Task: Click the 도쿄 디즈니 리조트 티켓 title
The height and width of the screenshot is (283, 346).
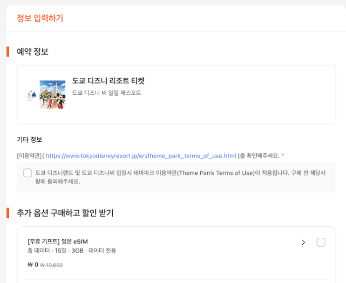Action: [x=108, y=81]
